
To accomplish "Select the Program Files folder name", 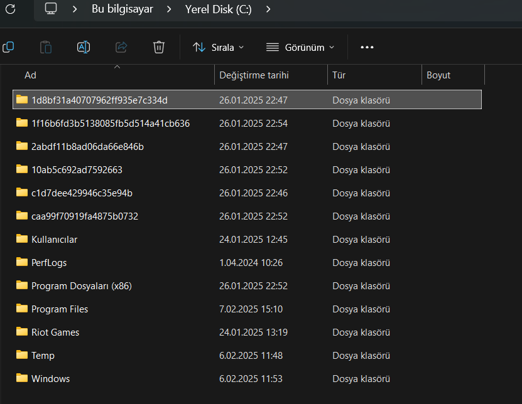I will 60,309.
